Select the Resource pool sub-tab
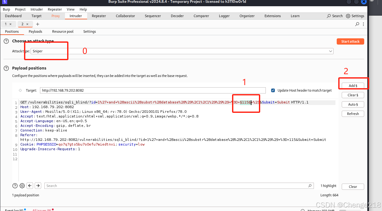 pos(63,31)
